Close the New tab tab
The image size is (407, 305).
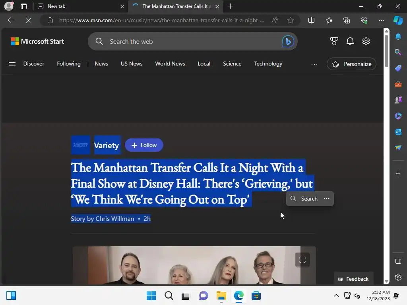click(x=122, y=6)
